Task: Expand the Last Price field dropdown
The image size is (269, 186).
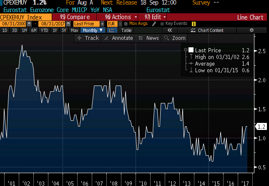Action: click(88, 24)
